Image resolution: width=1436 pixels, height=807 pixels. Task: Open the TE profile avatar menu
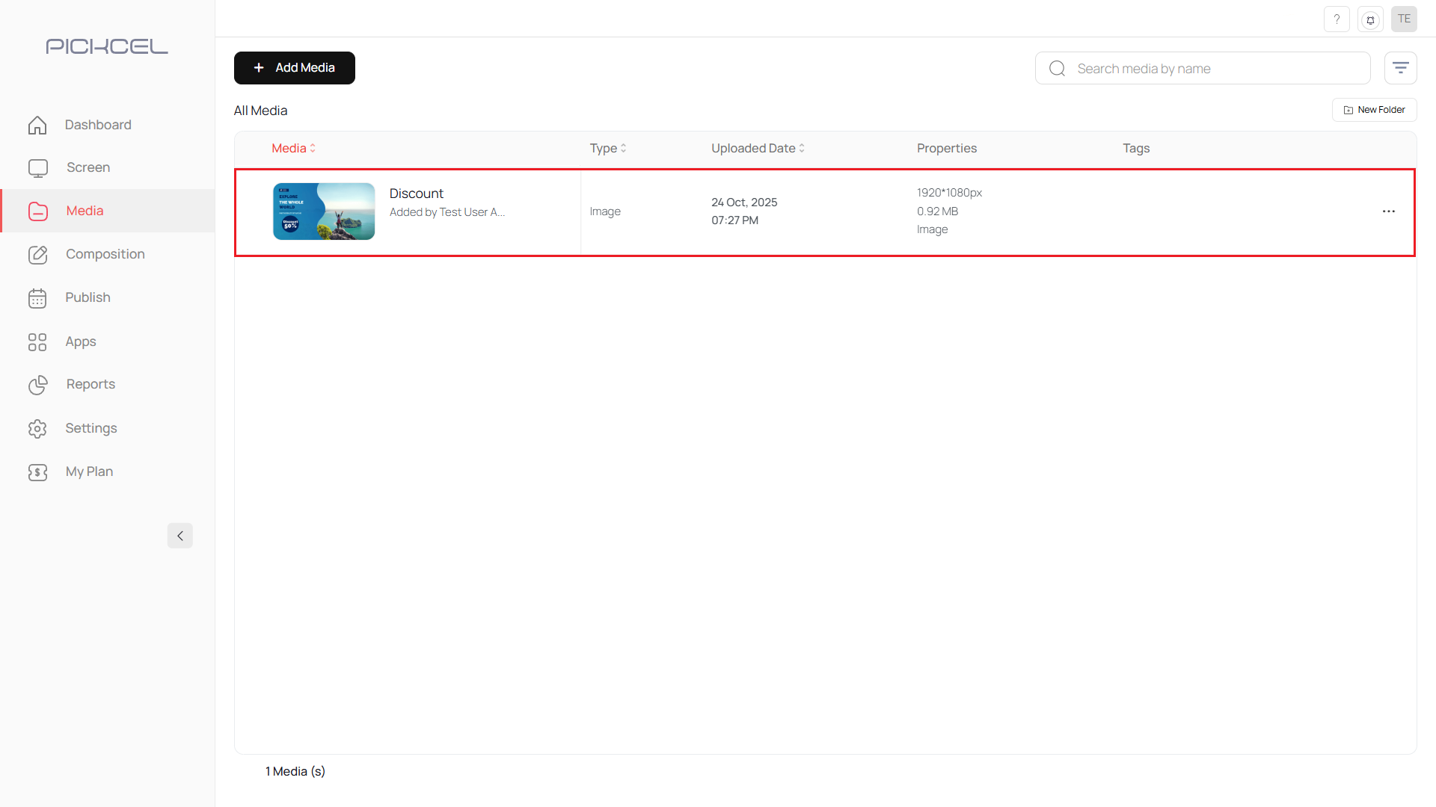(x=1405, y=19)
